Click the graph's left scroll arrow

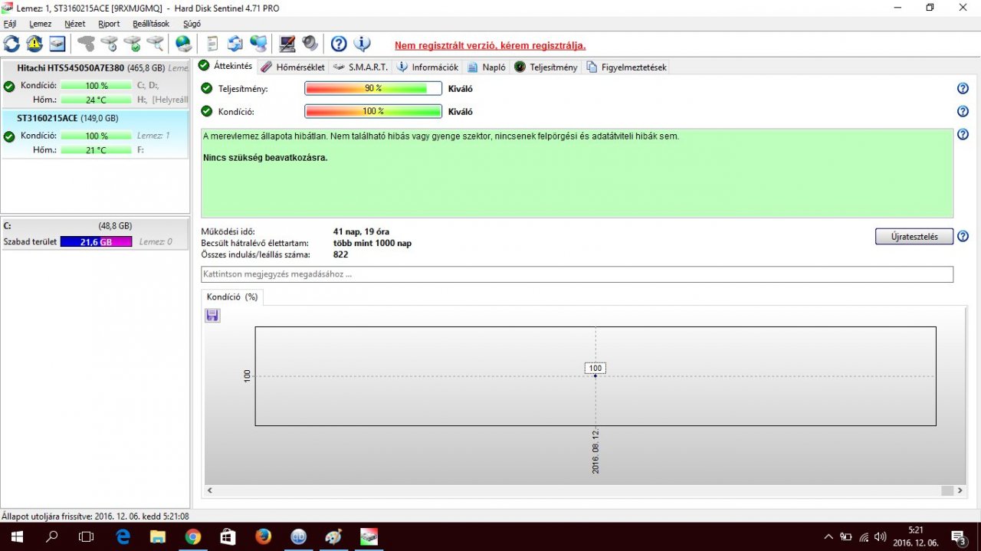[x=208, y=490]
